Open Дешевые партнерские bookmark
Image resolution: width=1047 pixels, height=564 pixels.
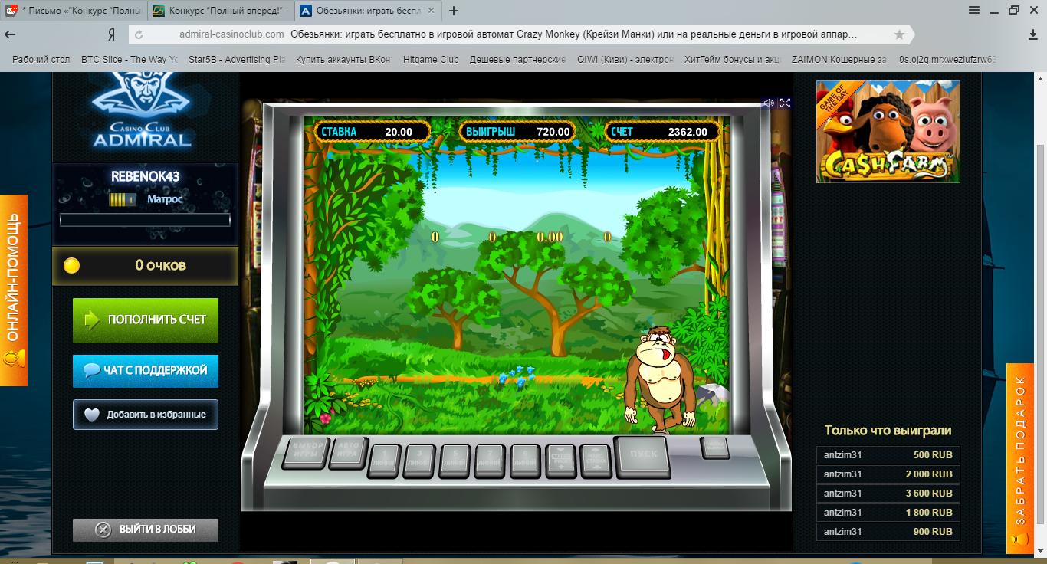click(517, 59)
